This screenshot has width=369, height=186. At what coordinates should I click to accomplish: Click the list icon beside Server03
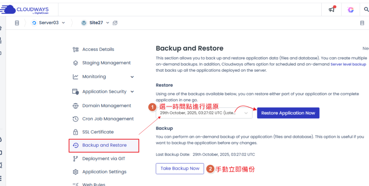click(x=17, y=23)
